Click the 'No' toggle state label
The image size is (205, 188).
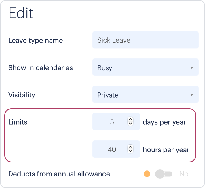184,174
